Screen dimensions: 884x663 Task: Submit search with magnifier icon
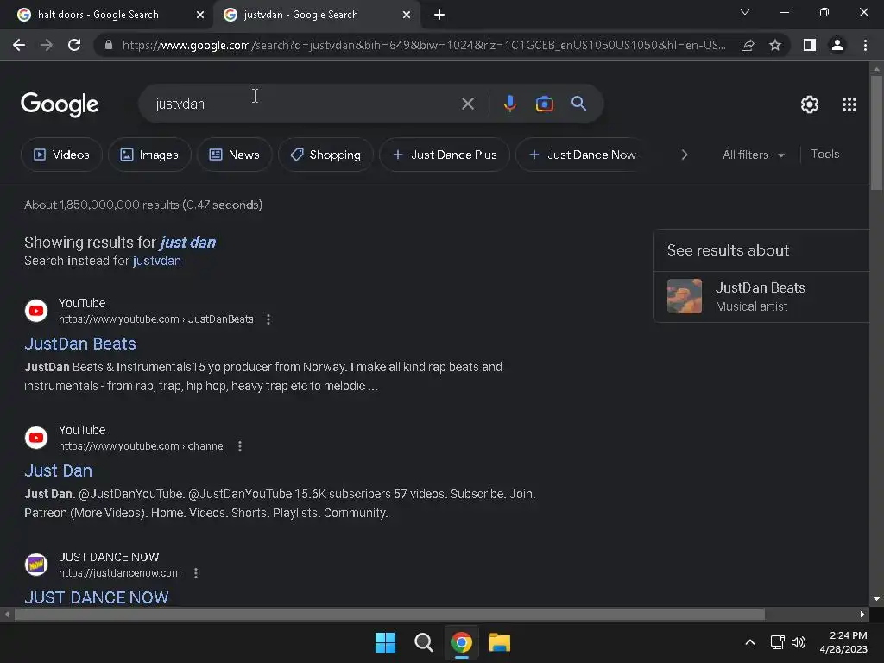579,104
